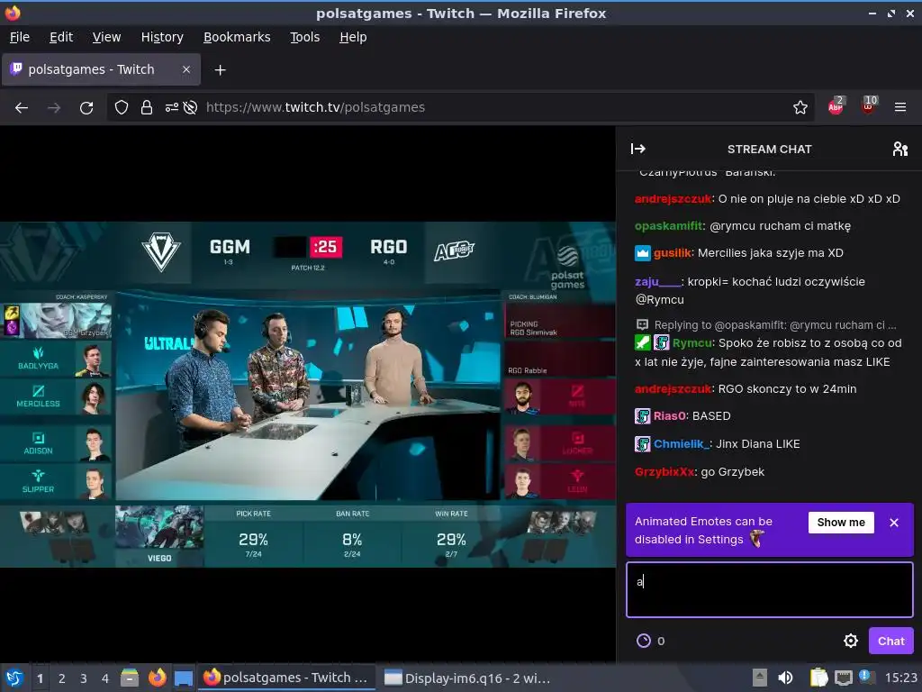Open the View menu
The image size is (922, 692).
[x=106, y=37]
